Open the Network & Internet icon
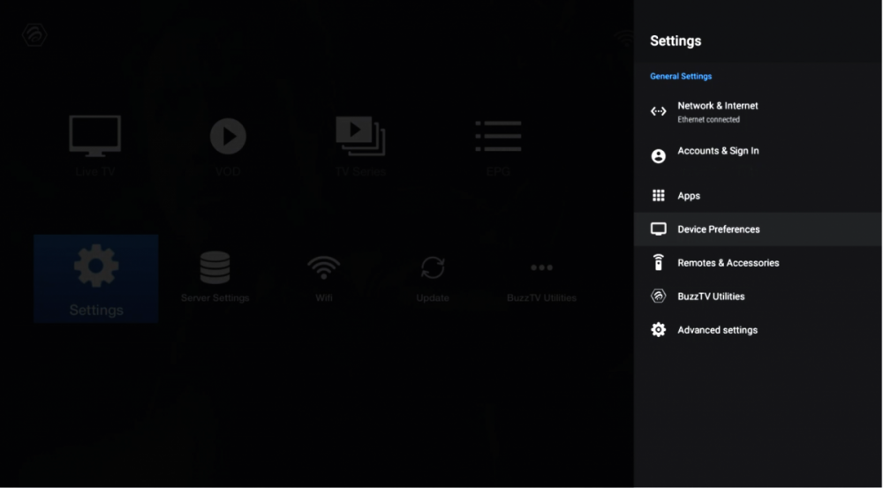This screenshot has height=488, width=883. click(x=658, y=111)
